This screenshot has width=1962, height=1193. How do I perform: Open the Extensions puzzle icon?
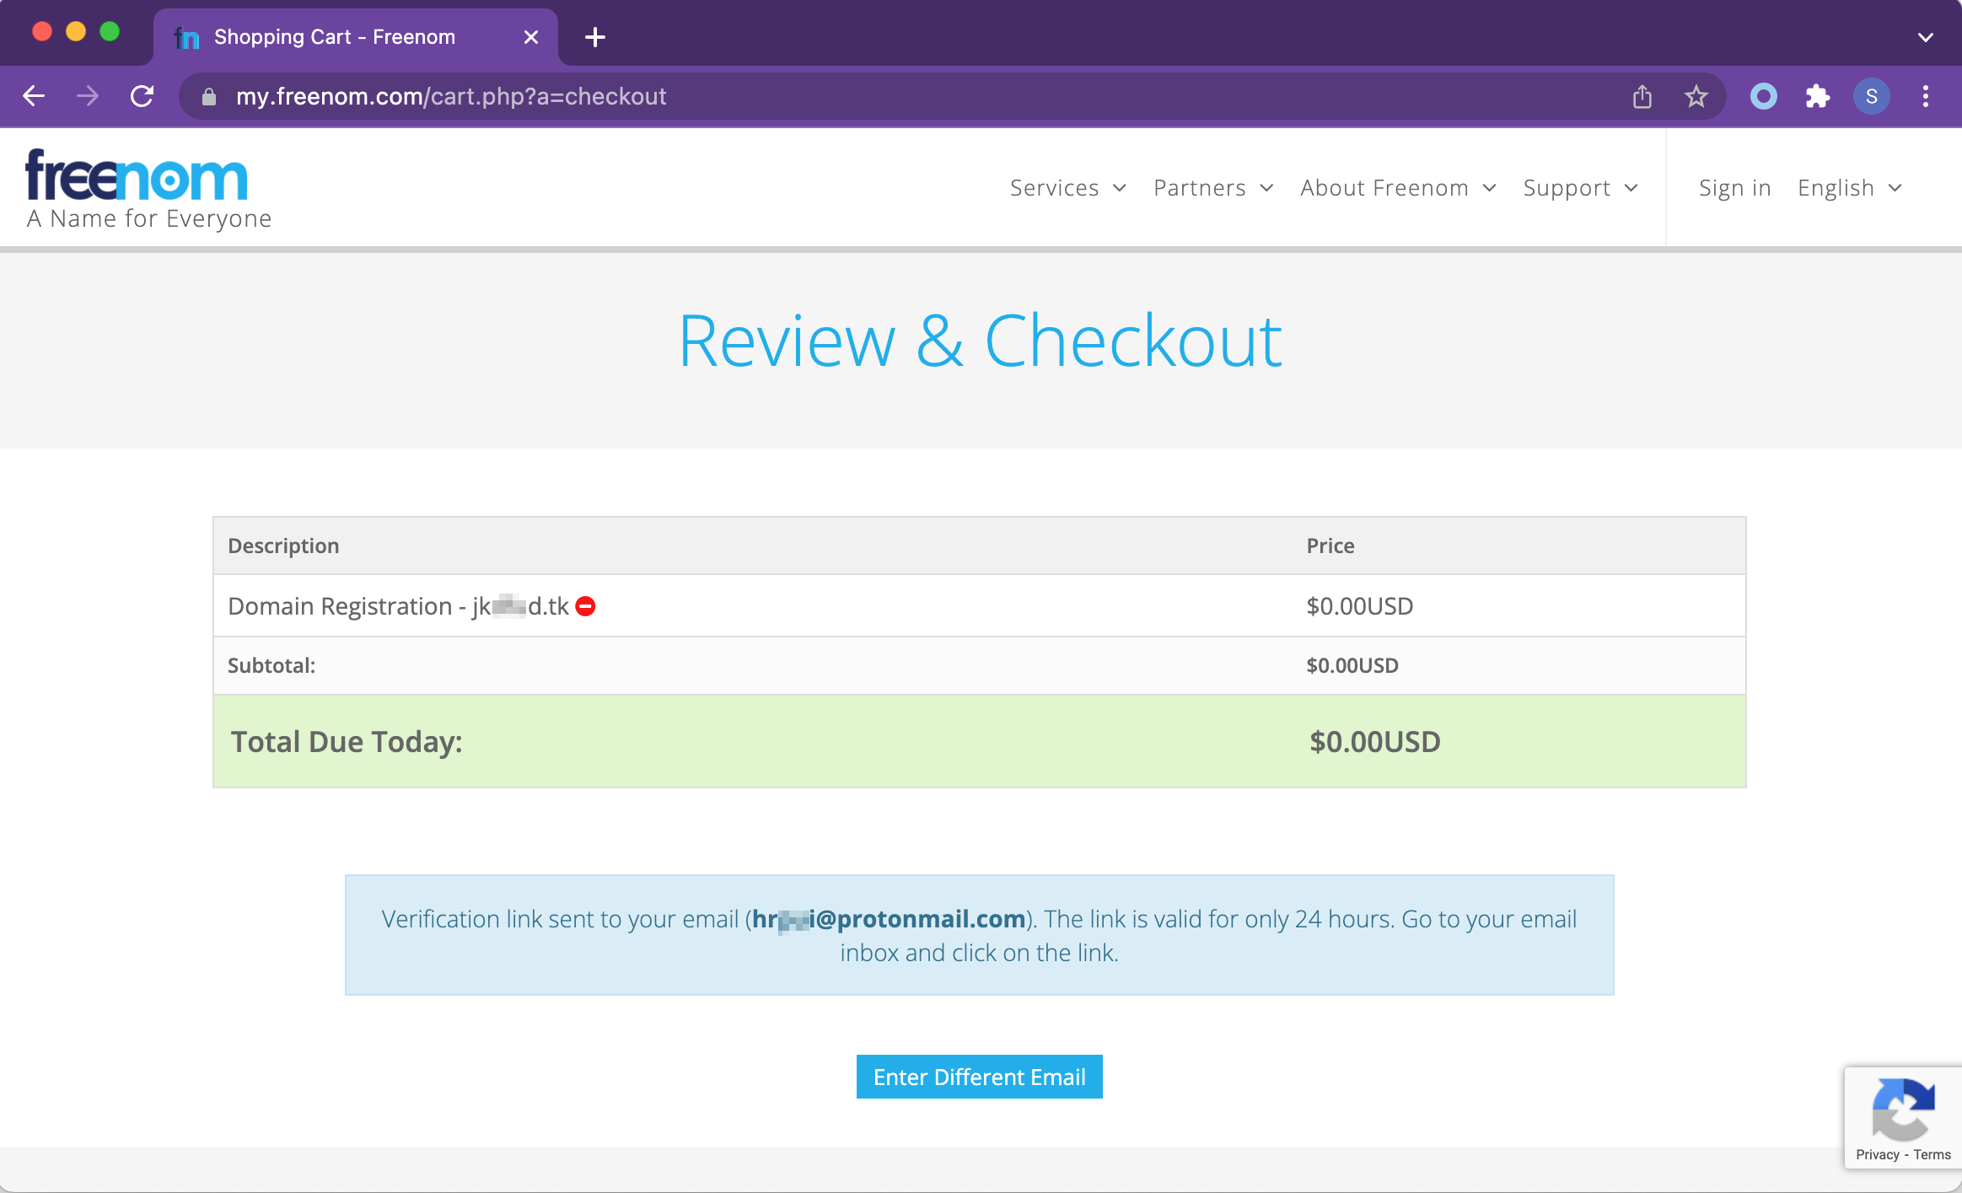click(x=1817, y=96)
